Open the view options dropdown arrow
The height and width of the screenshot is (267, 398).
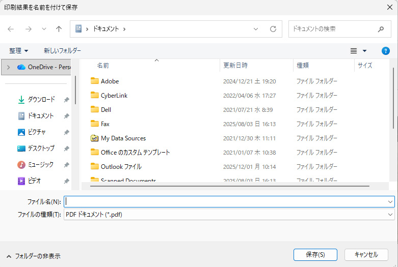tap(364, 51)
